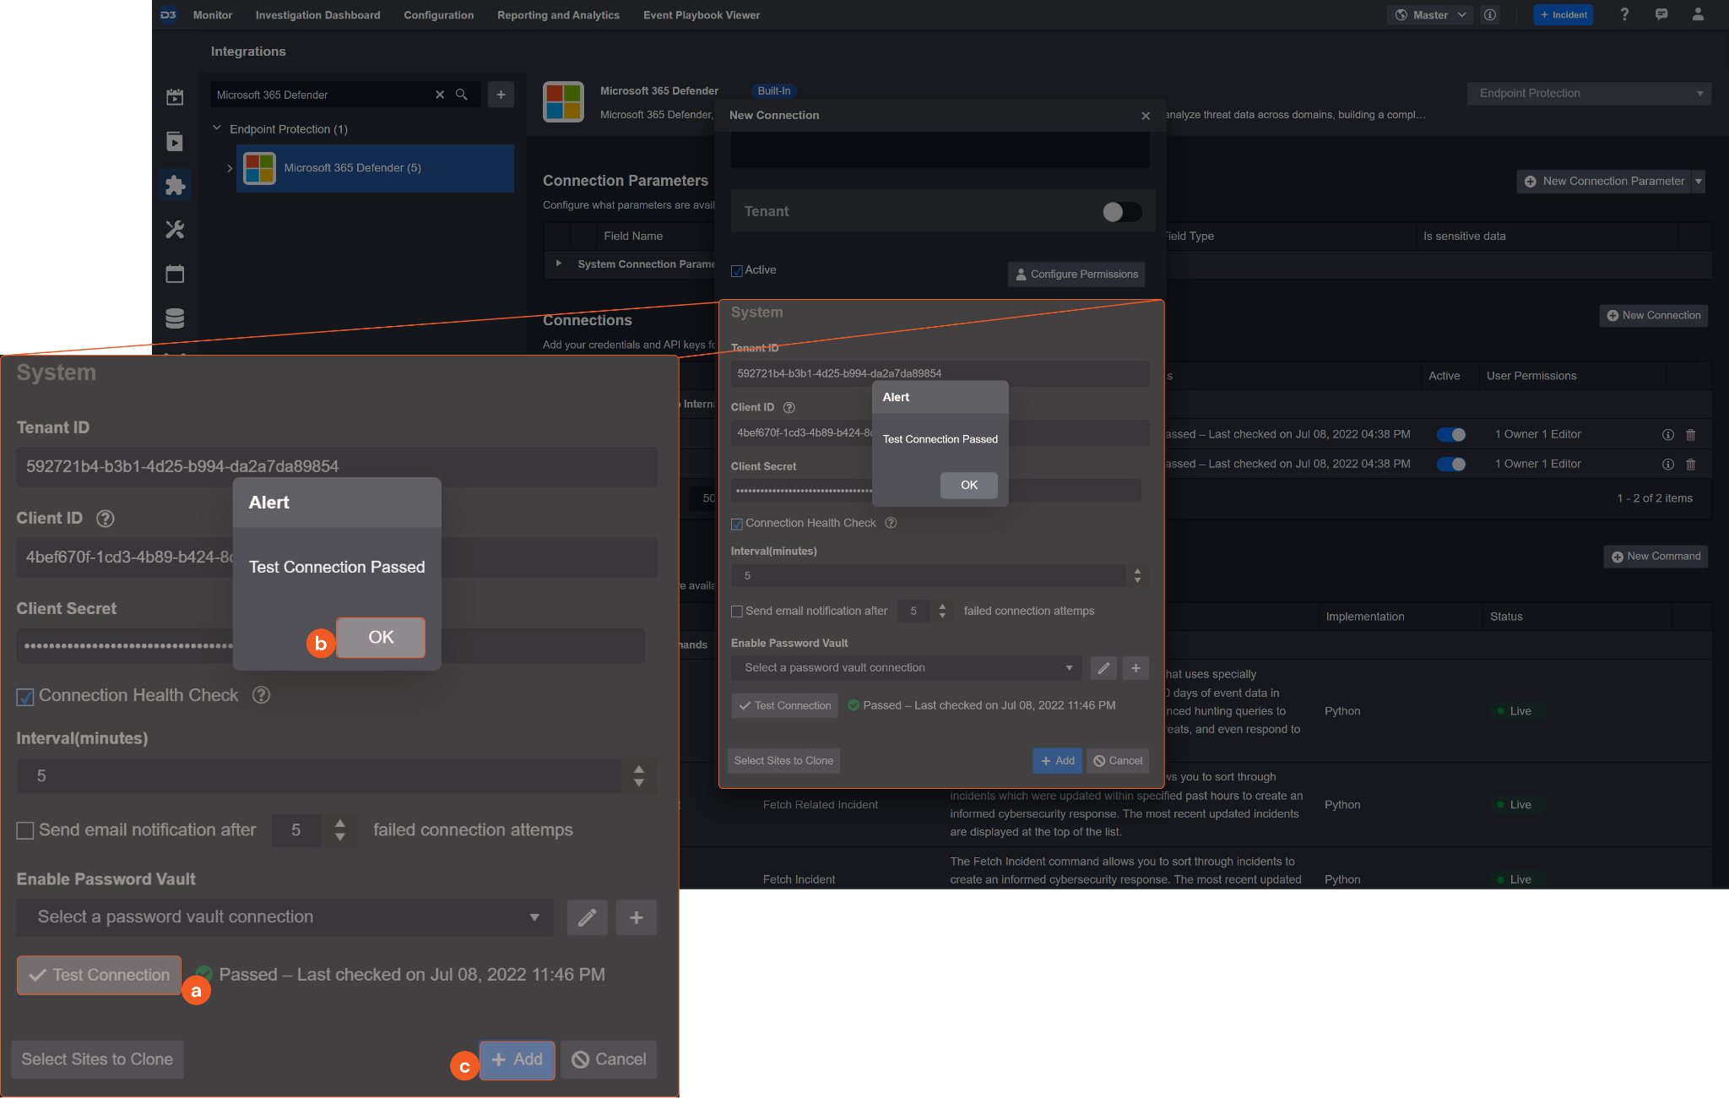Toggle the Tenant switch in New Connection
Screen dimensions: 1729x1098
[1121, 212]
